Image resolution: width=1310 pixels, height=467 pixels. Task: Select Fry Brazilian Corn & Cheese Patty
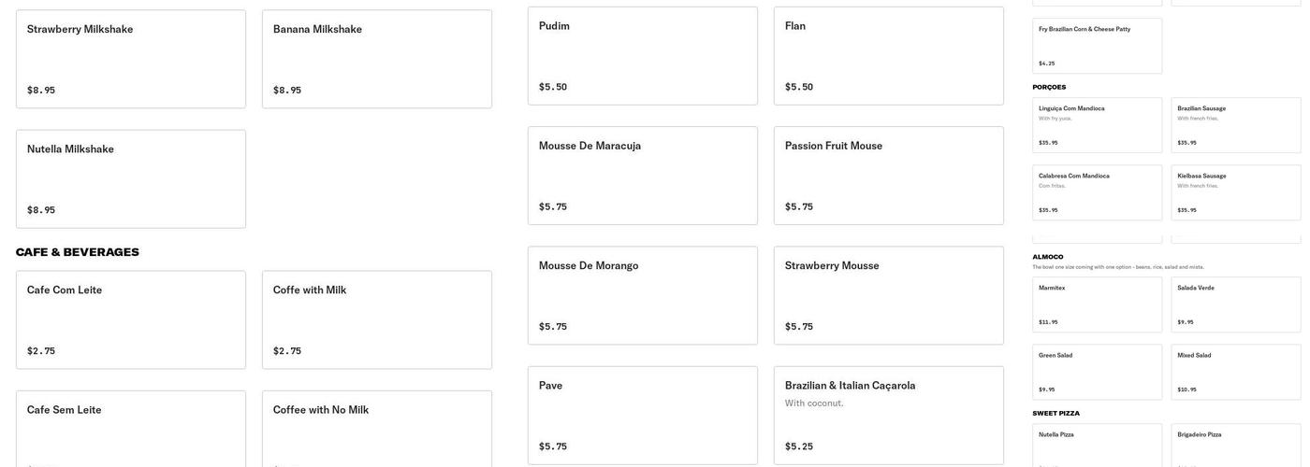[1097, 46]
